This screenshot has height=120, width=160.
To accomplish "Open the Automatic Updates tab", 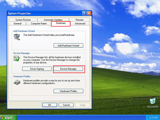I will pyautogui.click(x=53, y=20).
